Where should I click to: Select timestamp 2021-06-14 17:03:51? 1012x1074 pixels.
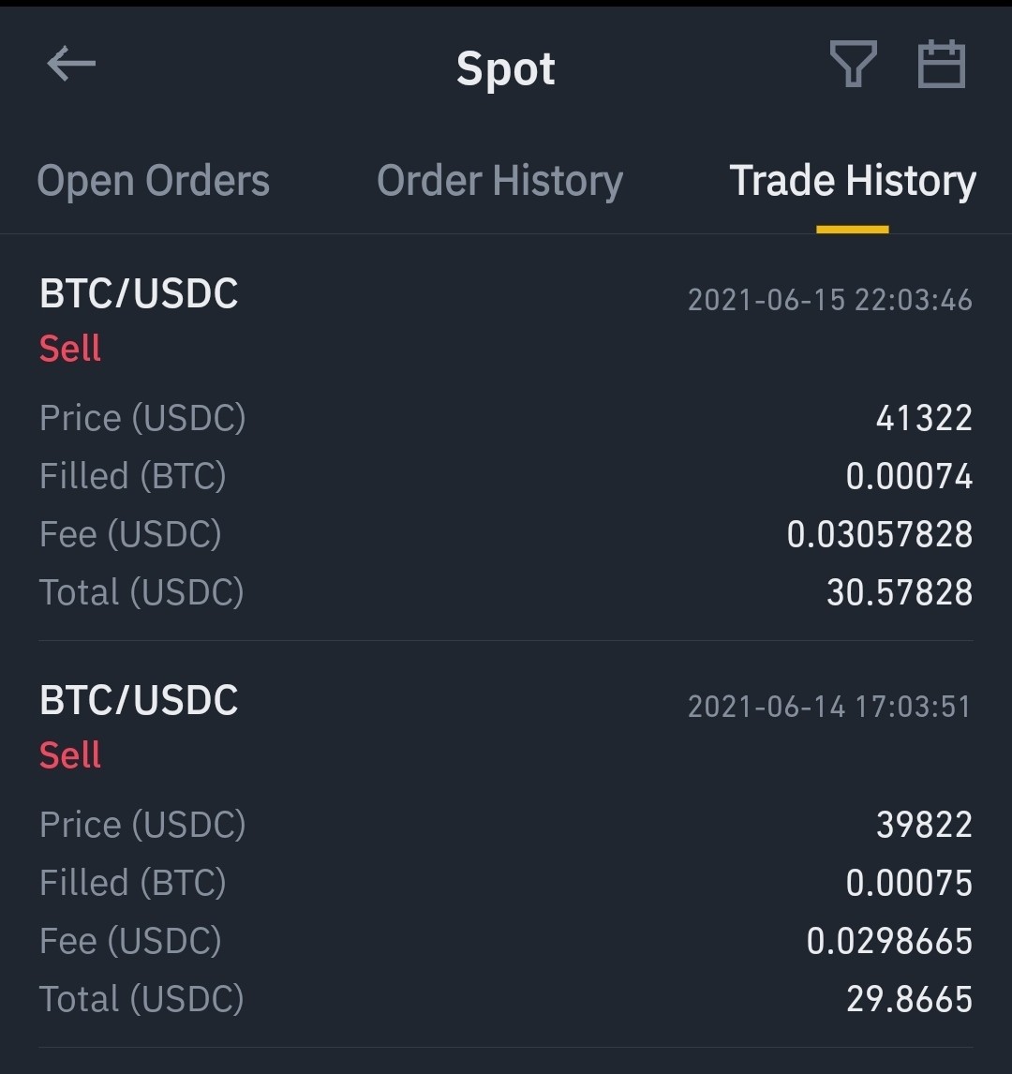tap(830, 707)
